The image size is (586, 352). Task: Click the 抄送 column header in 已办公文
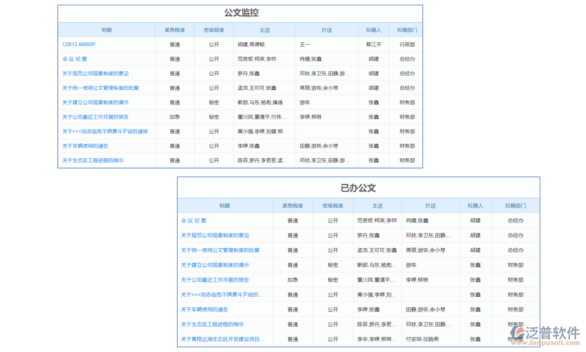pos(430,205)
